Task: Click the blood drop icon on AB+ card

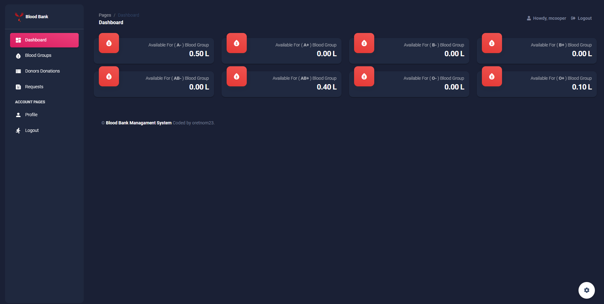Action: click(236, 76)
